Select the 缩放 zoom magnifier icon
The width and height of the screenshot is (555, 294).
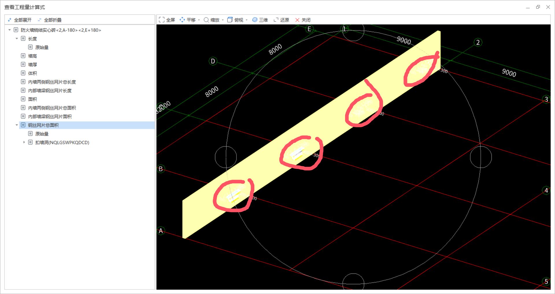206,20
